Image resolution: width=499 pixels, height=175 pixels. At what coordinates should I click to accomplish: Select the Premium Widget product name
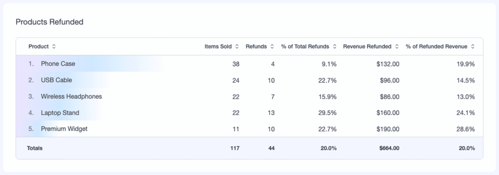point(64,129)
